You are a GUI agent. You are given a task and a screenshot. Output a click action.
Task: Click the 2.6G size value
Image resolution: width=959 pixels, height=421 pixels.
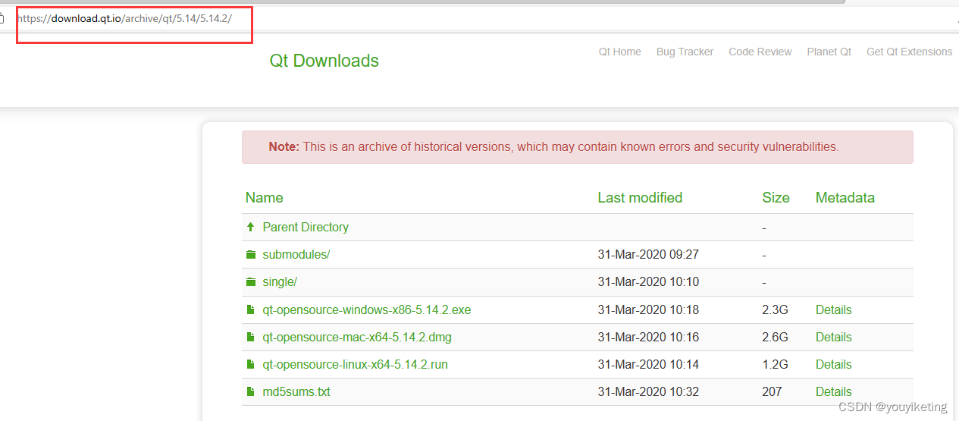775,337
